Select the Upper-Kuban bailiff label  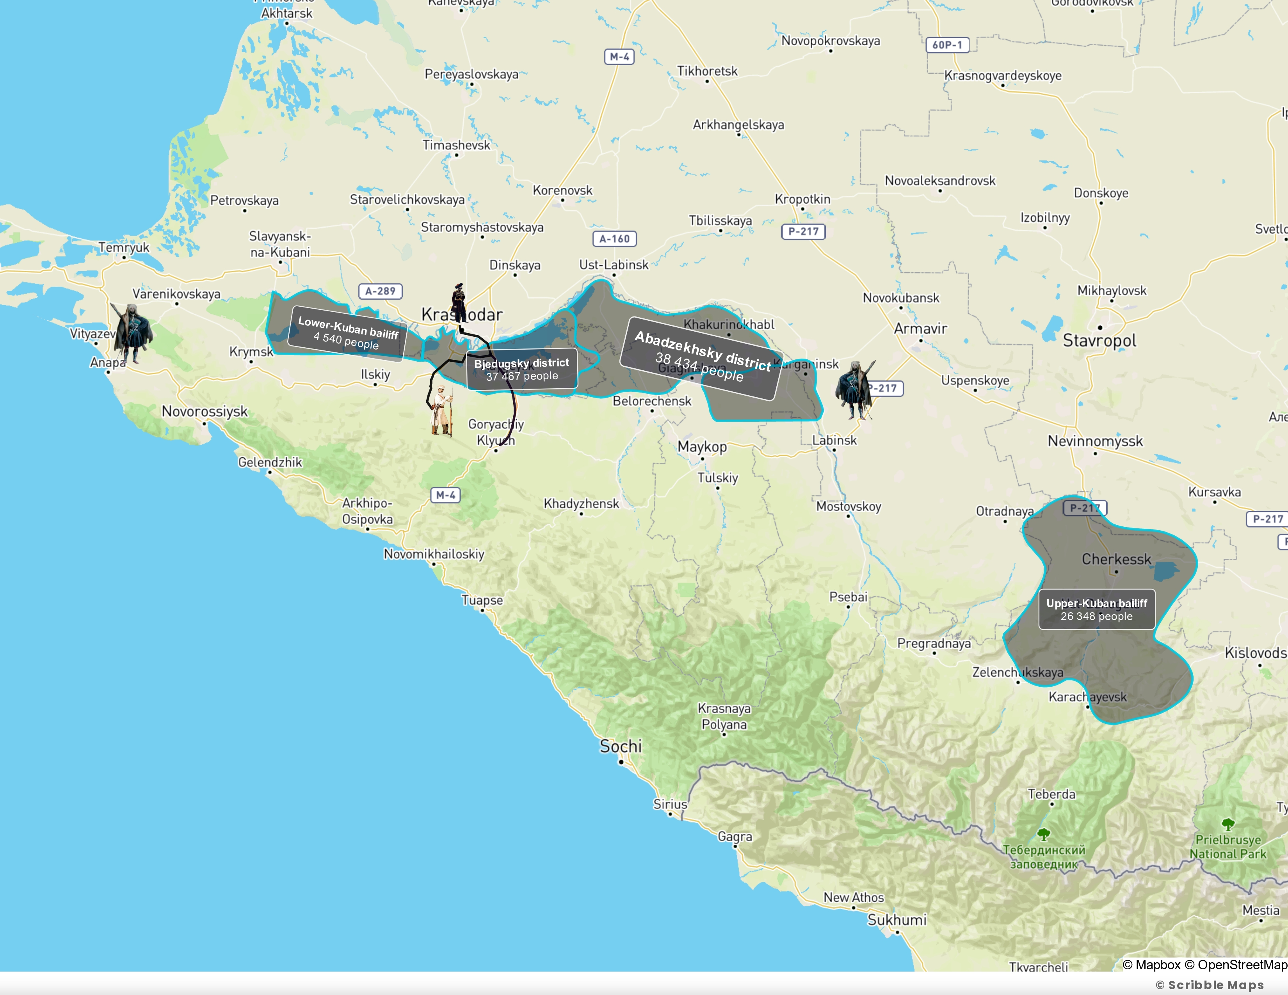pos(1096,609)
